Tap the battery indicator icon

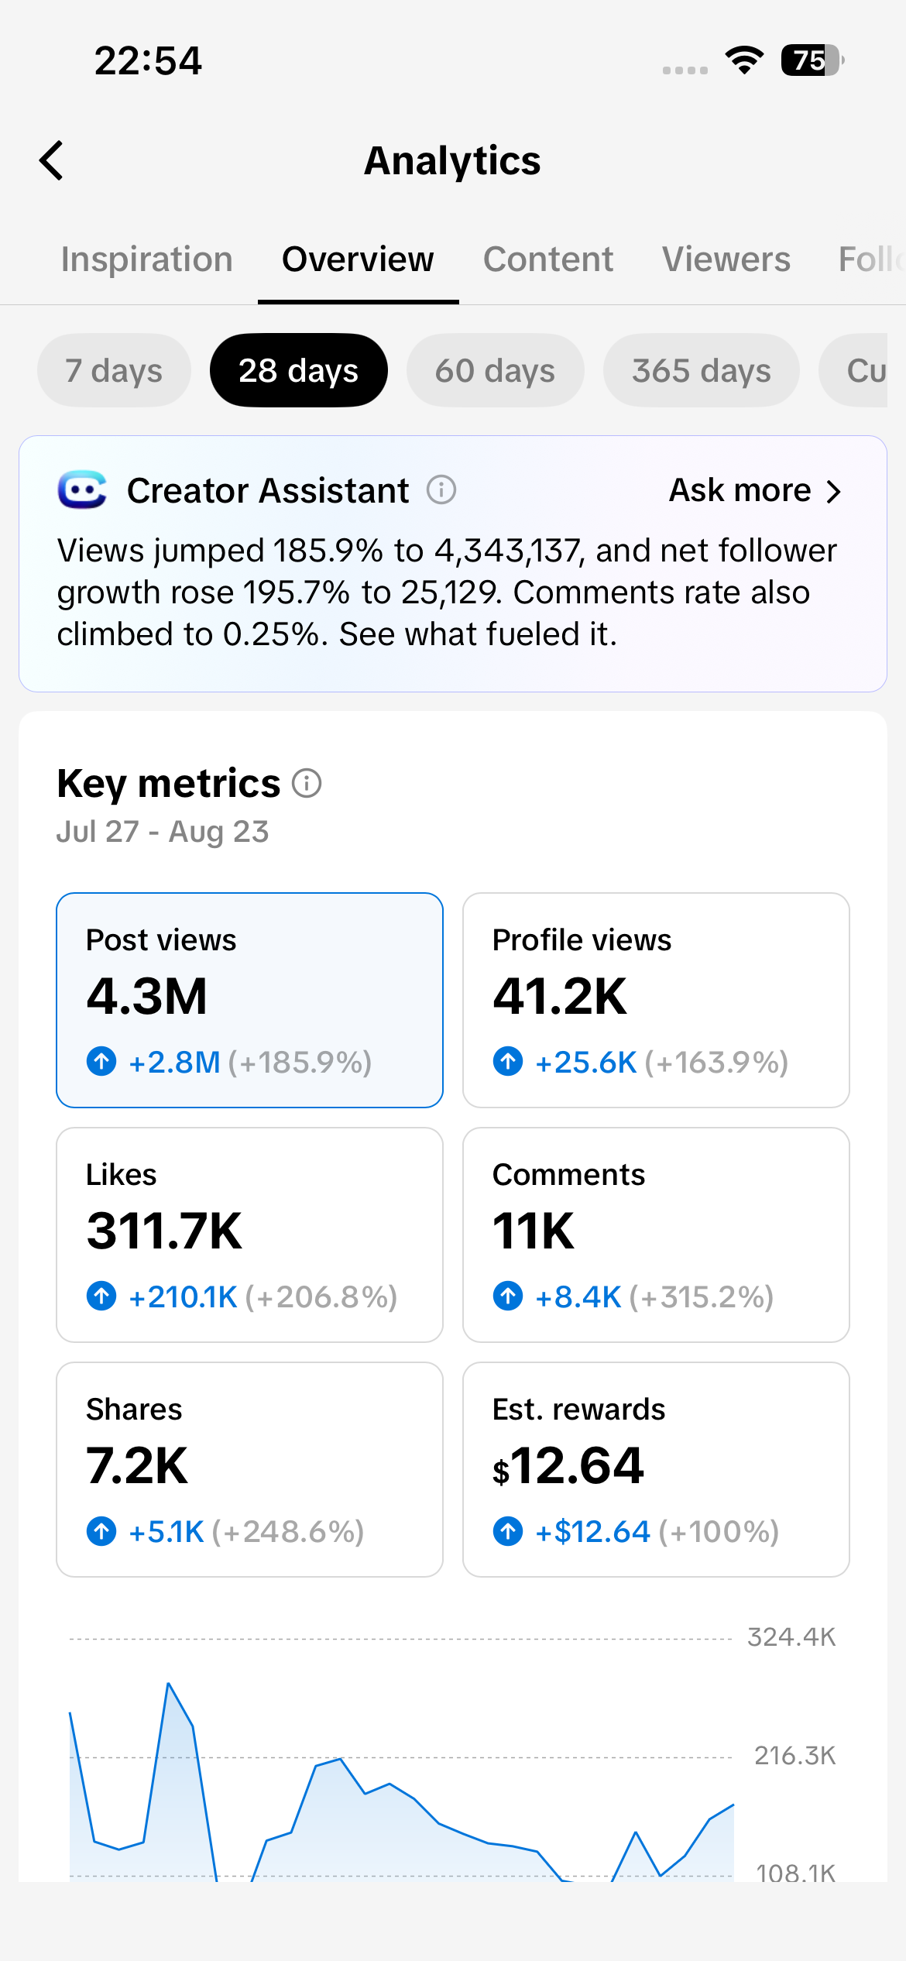(812, 60)
